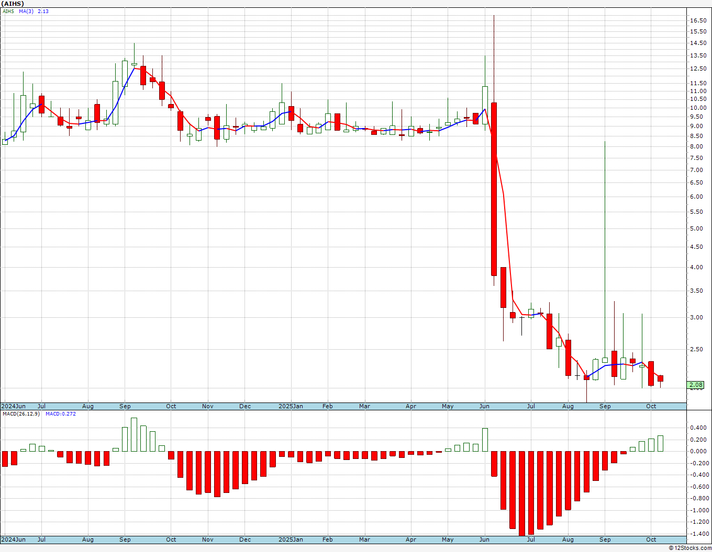This screenshot has width=712, height=552.
Task: Select the AIHS legend label
Action: (x=8, y=11)
